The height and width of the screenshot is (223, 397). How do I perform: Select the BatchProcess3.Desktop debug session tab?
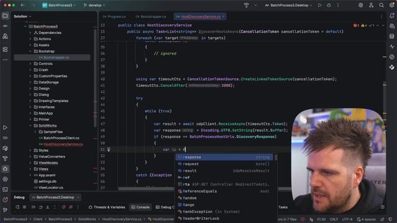pyautogui.click(x=55, y=197)
